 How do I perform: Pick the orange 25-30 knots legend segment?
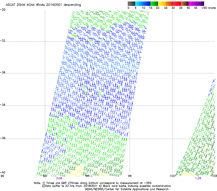point(169,4)
